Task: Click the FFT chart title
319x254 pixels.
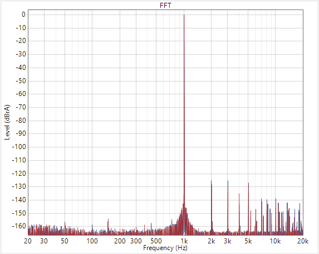Action: point(165,6)
